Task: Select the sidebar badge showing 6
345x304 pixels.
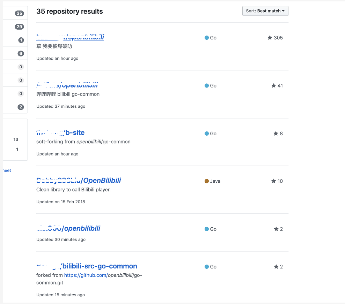Action: tap(21, 53)
